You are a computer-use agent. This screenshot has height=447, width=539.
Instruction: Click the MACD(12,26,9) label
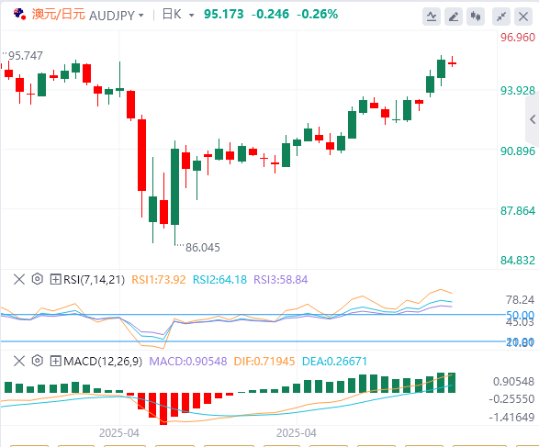103,362
